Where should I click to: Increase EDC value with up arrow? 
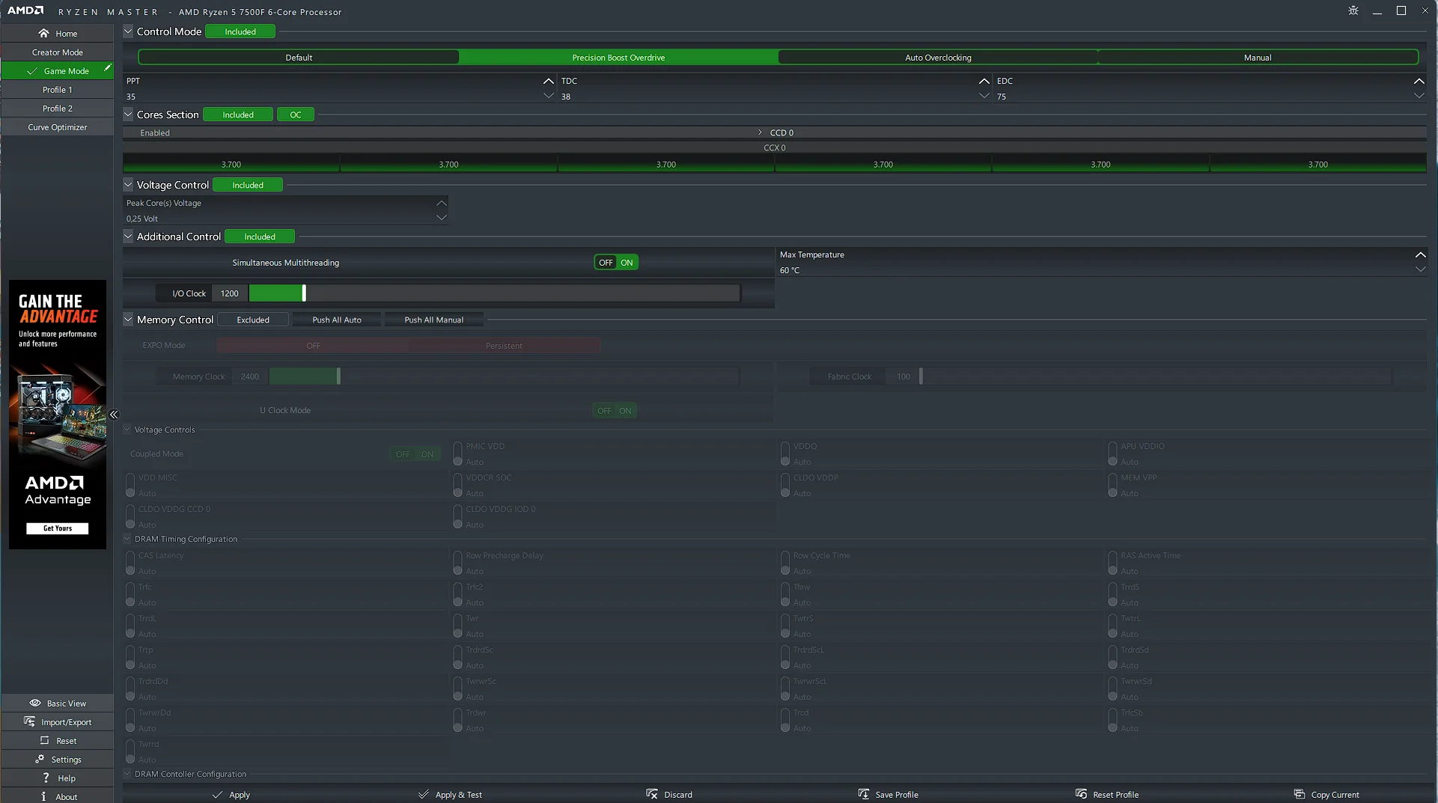[x=1419, y=81]
